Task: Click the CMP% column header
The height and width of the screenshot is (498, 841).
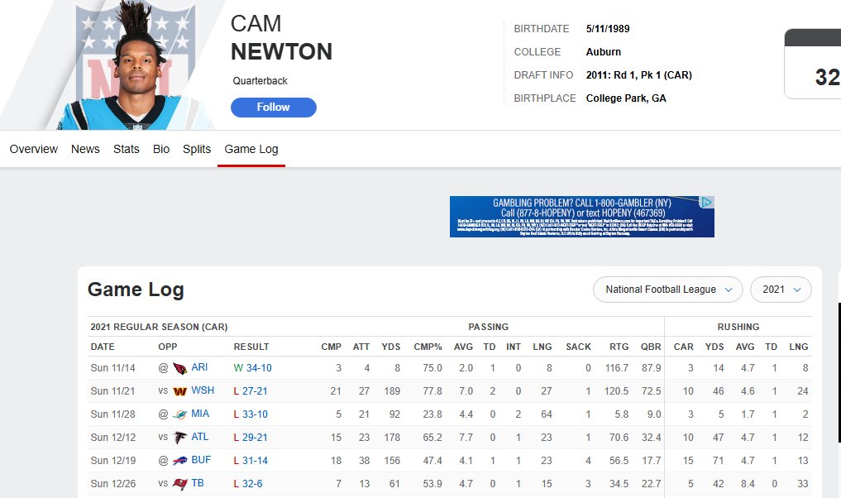Action: click(x=428, y=347)
